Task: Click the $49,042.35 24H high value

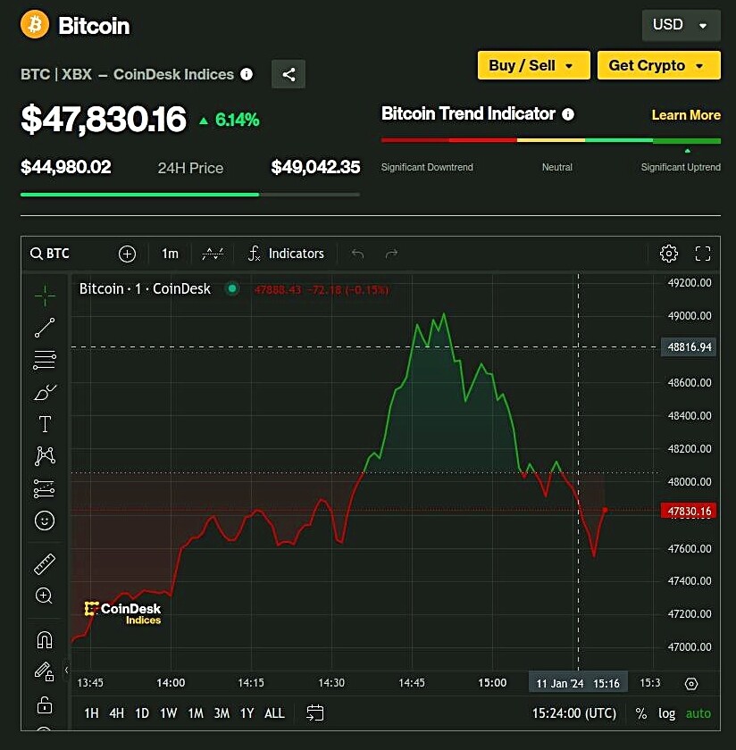Action: tap(315, 167)
